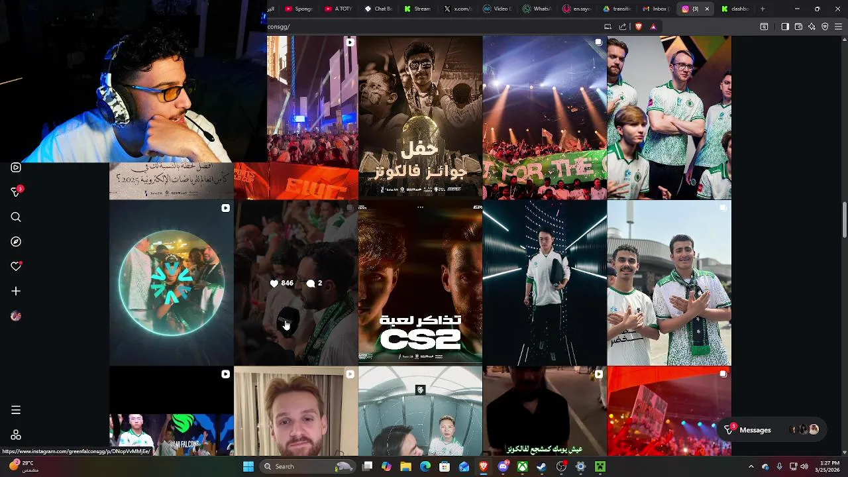Launch Discord from the taskbar
Viewport: 848px width, 477px height.
[503, 466]
